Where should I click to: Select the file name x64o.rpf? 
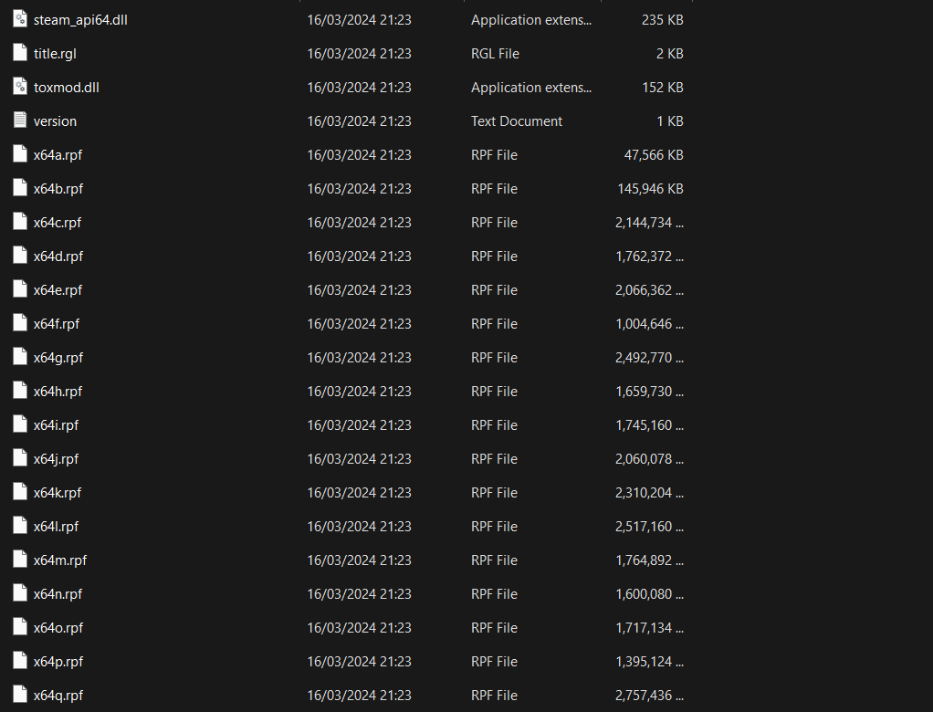(58, 628)
